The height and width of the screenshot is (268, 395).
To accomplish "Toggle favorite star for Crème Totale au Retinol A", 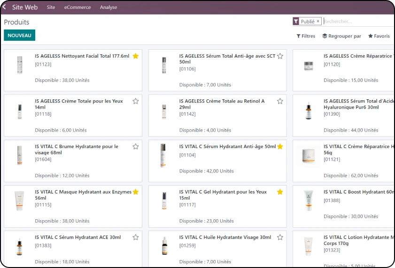I will (x=280, y=101).
